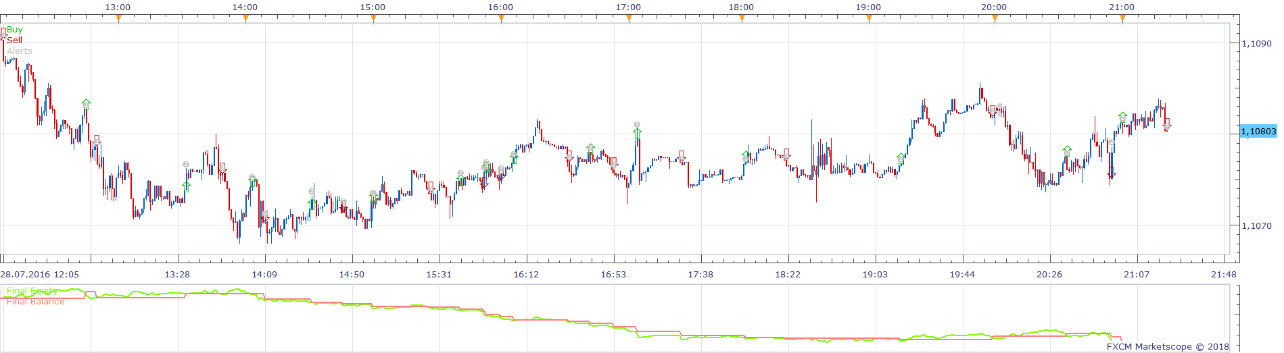1284x353 pixels.
Task: Select the sell marker near 14:46
Action: coord(344,206)
